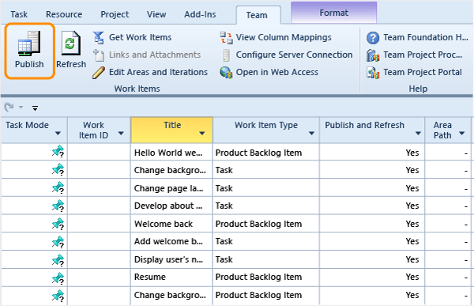This screenshot has height=306, width=474.
Task: Click Edit Areas and Iterations label
Action: 158,72
